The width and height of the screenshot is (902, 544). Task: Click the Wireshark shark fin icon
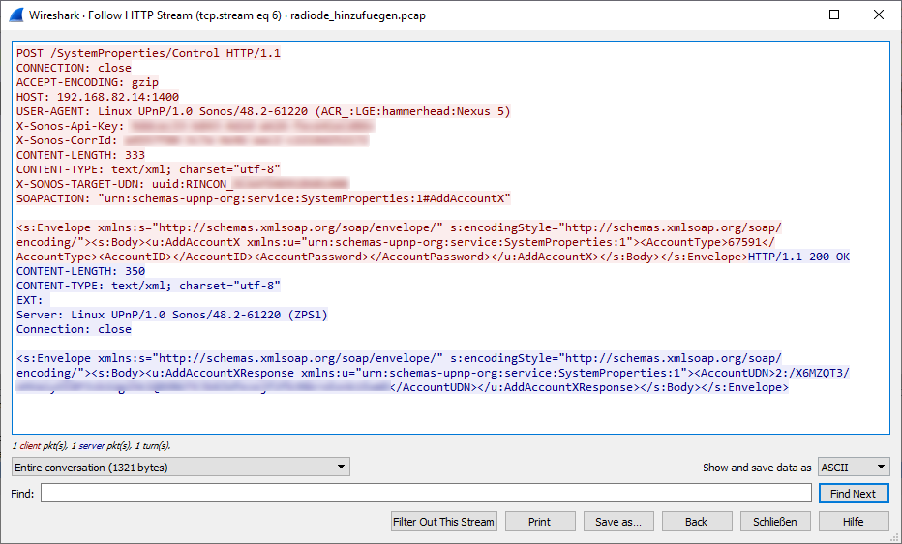[16, 15]
